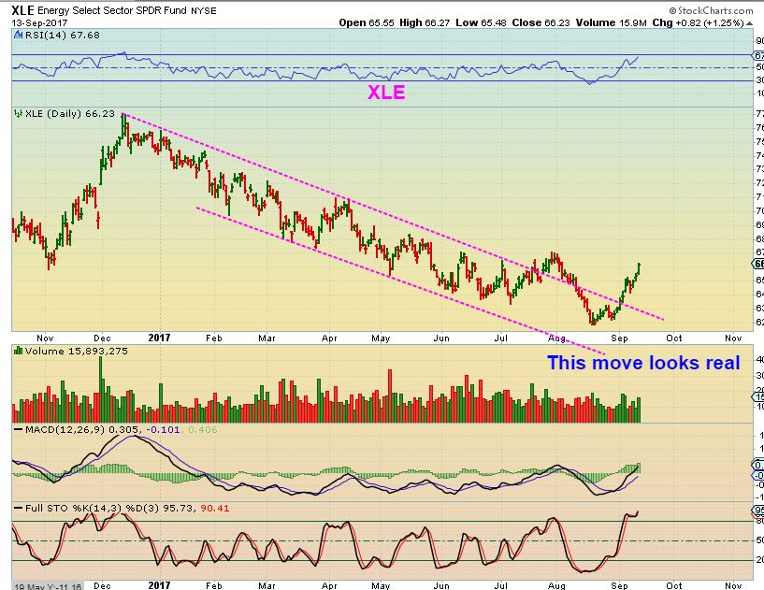Click the 'RSI(14) 67.68' legend
This screenshot has height=590, width=764.
[62, 36]
